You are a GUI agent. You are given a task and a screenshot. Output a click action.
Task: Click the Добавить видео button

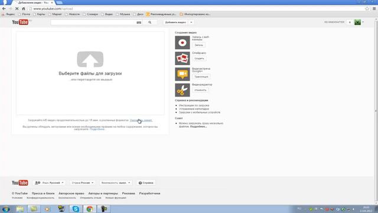pos(175,22)
